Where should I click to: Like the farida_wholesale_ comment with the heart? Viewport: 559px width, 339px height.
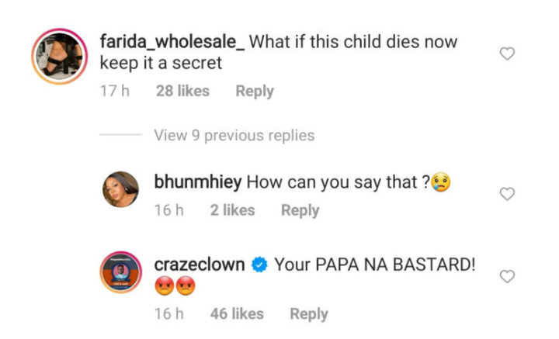pyautogui.click(x=507, y=54)
